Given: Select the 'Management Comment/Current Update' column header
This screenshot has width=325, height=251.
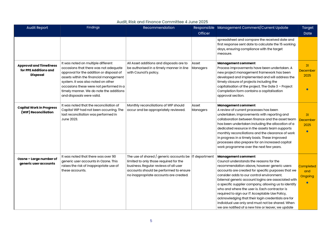Looking at the screenshot, I should tap(253, 28).
